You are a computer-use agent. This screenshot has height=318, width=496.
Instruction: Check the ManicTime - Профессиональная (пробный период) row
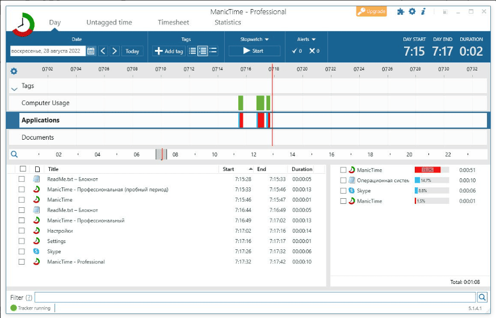(22, 190)
